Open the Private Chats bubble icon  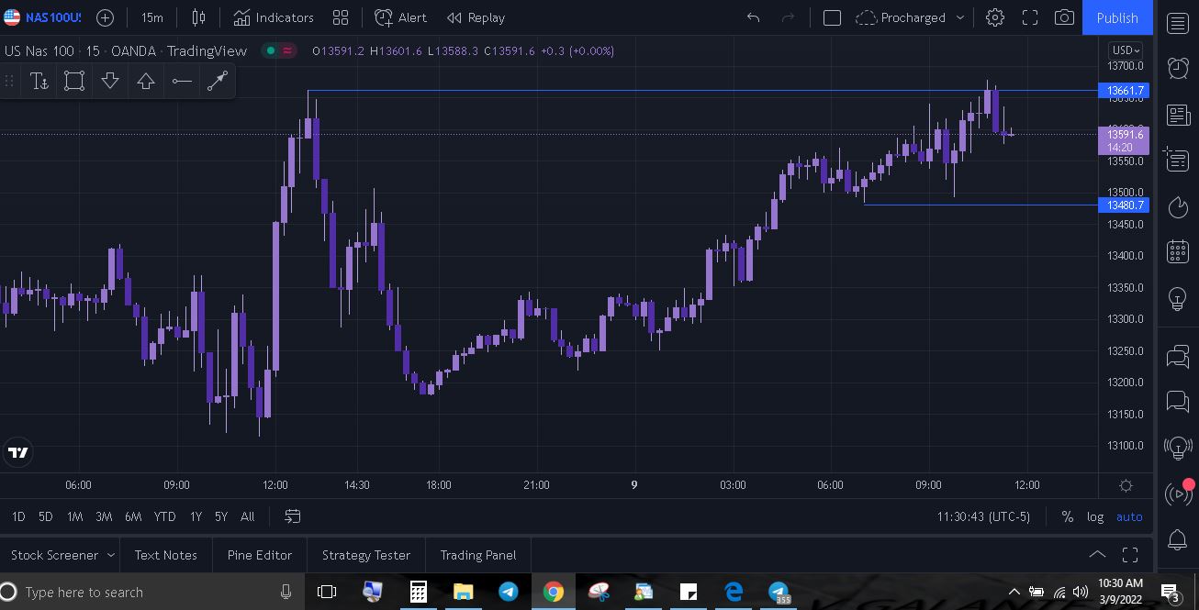coord(1178,400)
